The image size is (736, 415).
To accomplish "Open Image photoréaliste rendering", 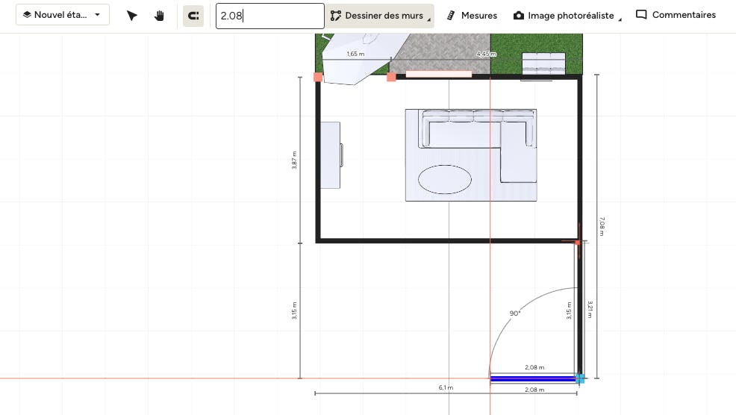I will [x=570, y=16].
